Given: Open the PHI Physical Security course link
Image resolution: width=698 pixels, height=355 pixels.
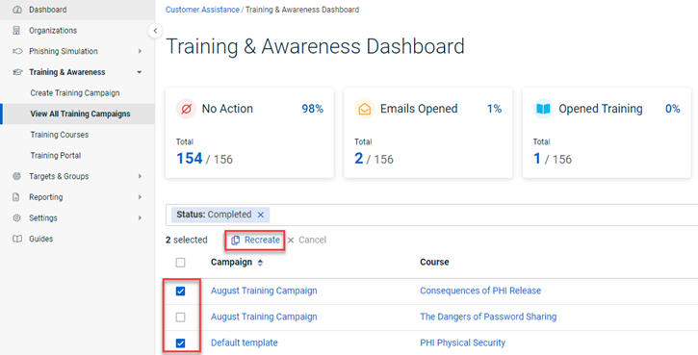Looking at the screenshot, I should pyautogui.click(x=462, y=343).
